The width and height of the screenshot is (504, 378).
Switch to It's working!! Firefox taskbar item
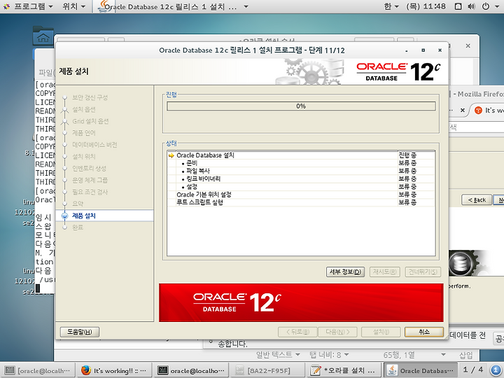(114, 370)
